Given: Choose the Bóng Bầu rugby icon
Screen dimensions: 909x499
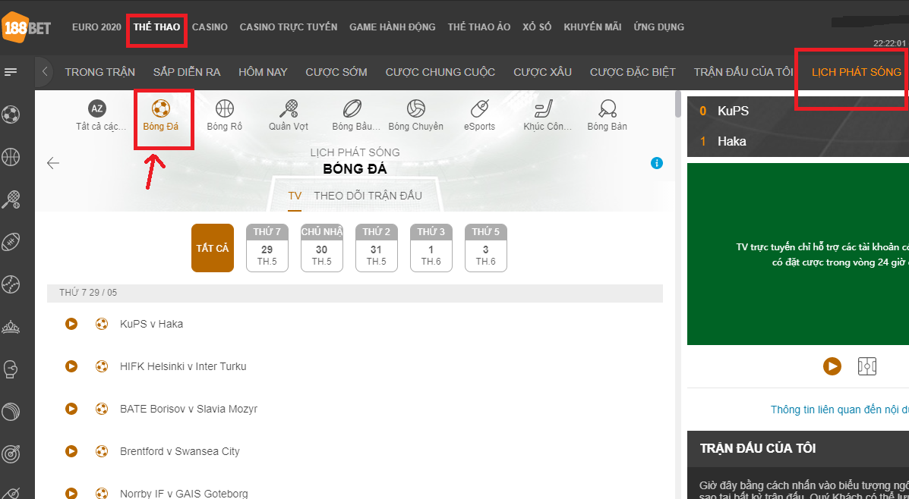Looking at the screenshot, I should [352, 108].
